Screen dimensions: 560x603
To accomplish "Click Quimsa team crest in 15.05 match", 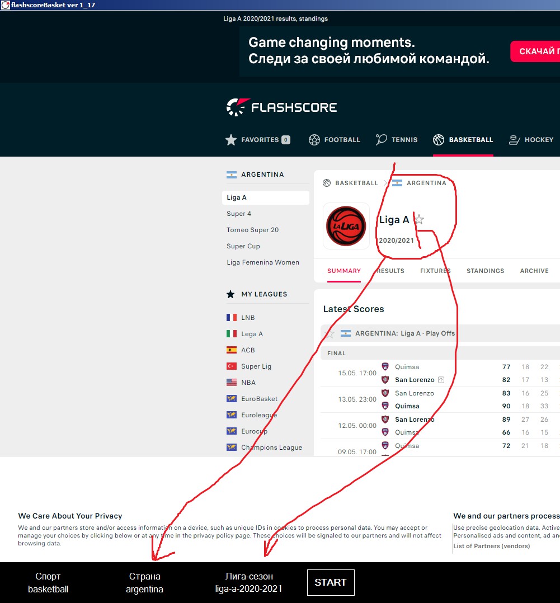I will click(x=385, y=366).
